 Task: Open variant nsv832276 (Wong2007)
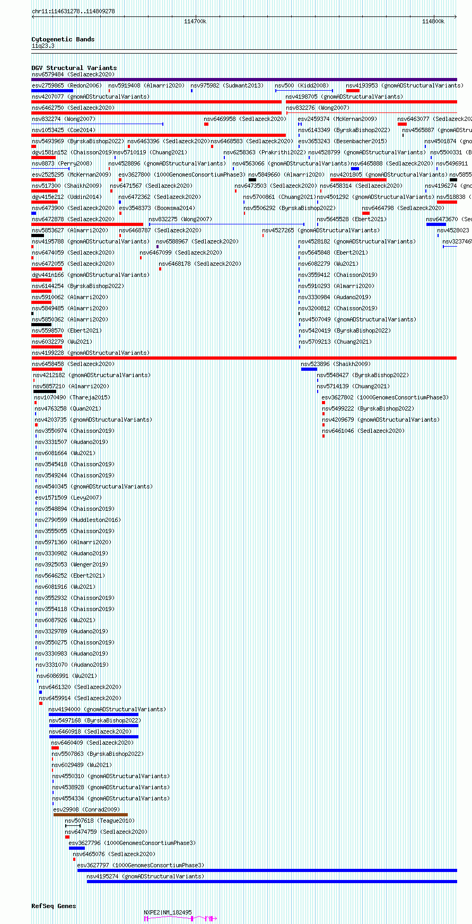pos(318,108)
